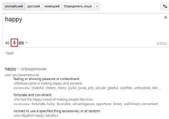Viewport: 169px width, 119px height.
Task: Select the английский language tab
Action: click(14, 6)
